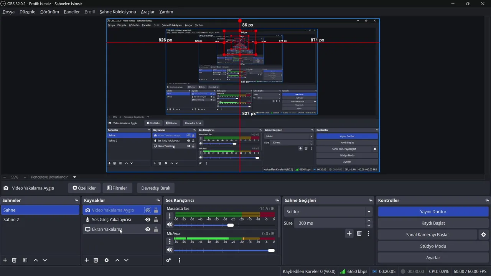The image size is (491, 276).
Task: Pop out the Ses Karıştırıcı dock panel
Action: [277, 200]
